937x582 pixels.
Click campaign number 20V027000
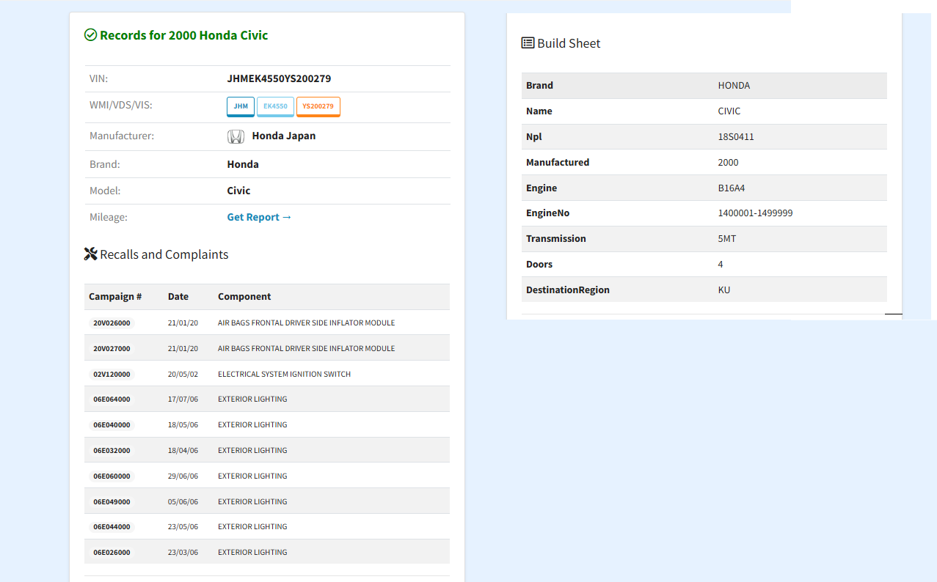[x=112, y=349]
